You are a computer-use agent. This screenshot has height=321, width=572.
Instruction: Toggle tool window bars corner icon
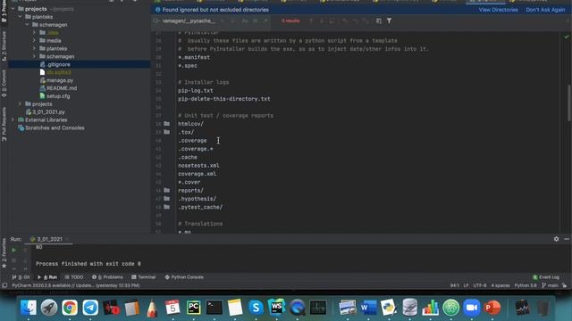(4, 285)
